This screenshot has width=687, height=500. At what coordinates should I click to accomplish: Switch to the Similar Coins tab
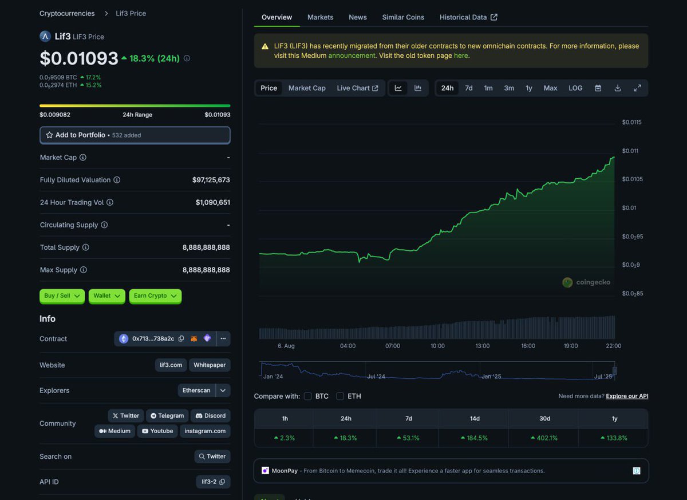(x=403, y=17)
